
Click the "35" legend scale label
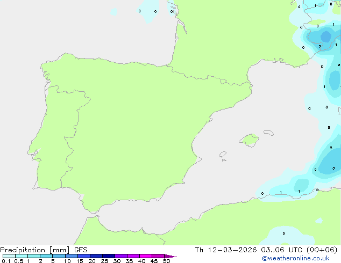[x=129, y=261]
